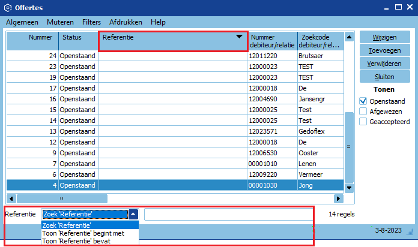This screenshot has width=418, height=247.
Task: Click the sort arrow in Referentie column header
Action: pos(239,37)
